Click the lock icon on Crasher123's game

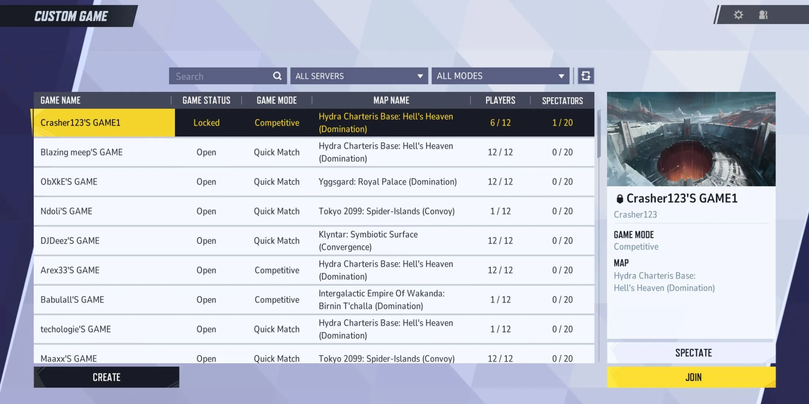[618, 197]
